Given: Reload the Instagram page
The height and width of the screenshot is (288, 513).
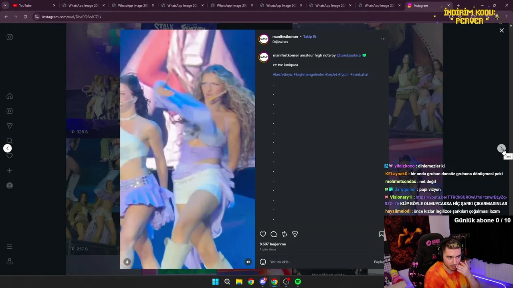Looking at the screenshot, I should [25, 17].
